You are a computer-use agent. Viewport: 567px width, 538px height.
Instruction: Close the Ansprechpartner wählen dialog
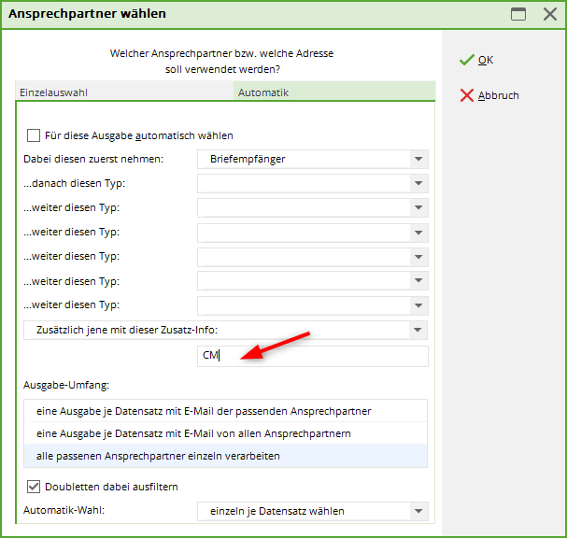click(549, 14)
